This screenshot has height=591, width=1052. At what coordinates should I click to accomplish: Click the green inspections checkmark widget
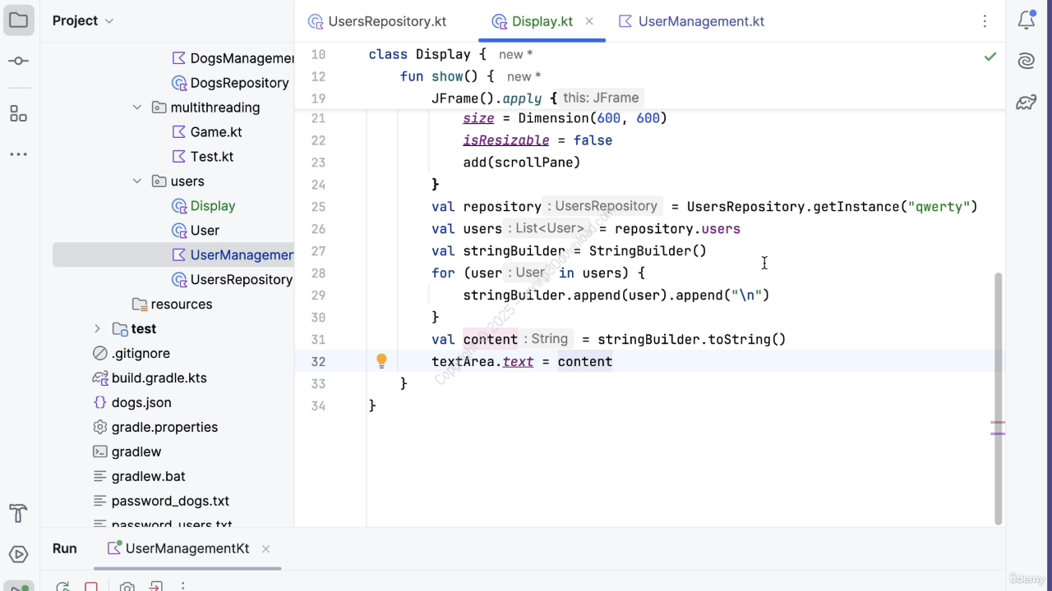[990, 57]
